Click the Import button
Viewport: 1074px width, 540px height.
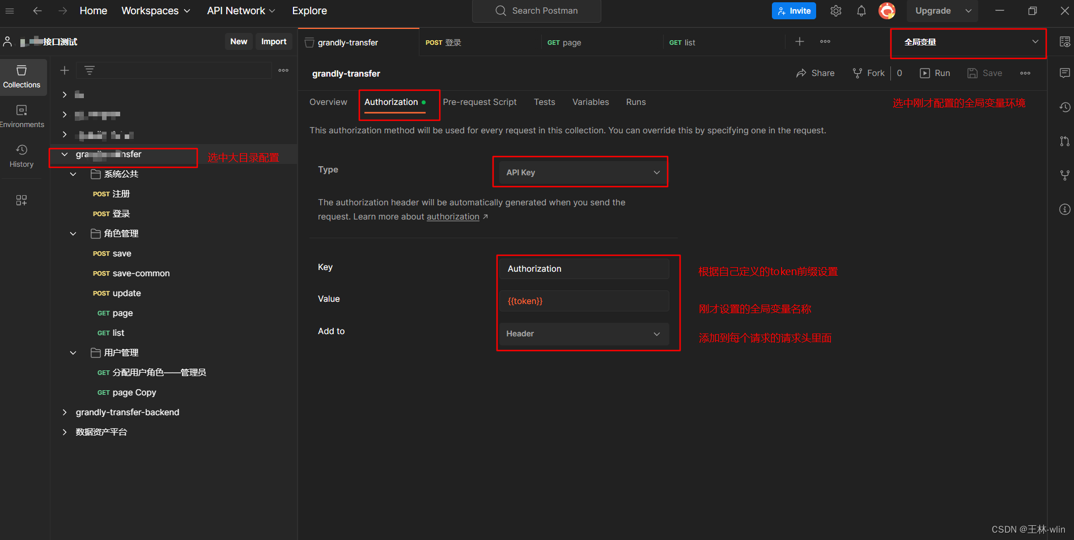point(274,41)
